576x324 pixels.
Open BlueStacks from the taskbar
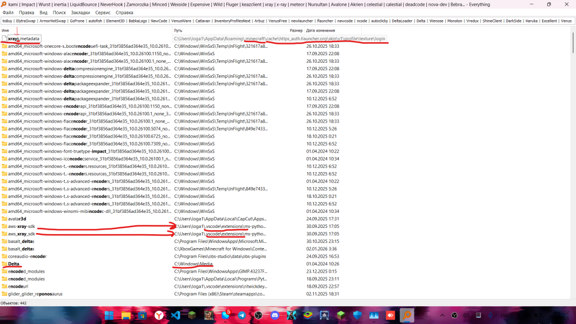[x=308, y=315]
